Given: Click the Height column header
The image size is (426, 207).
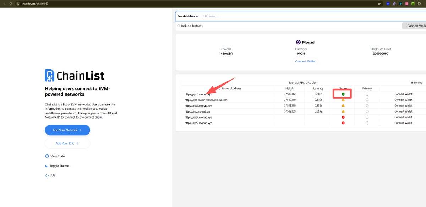Looking at the screenshot, I should pos(290,88).
